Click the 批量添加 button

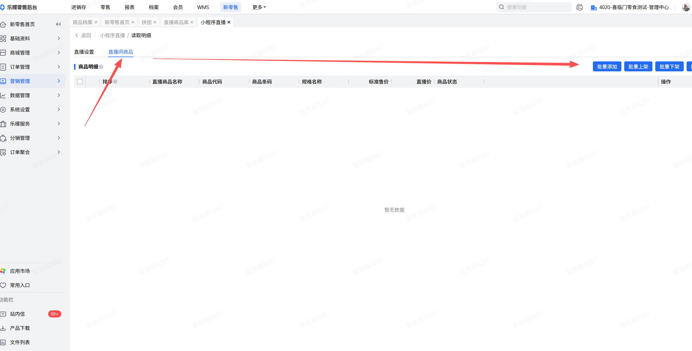coord(607,67)
